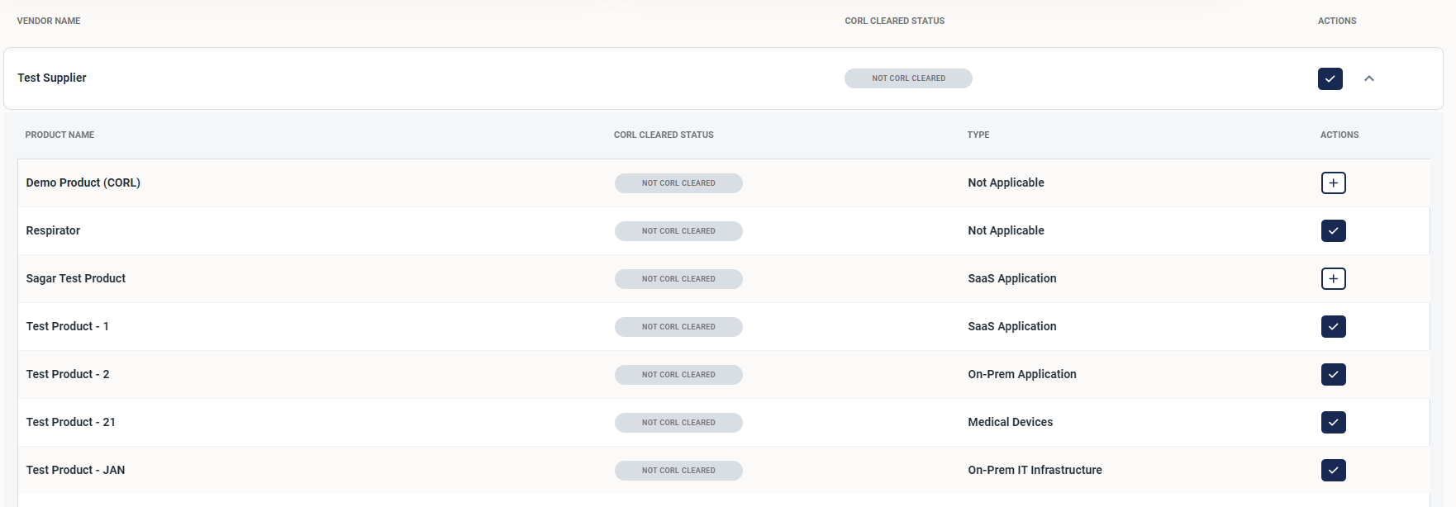Select the Respirator product name
The image size is (1456, 507).
pos(53,230)
